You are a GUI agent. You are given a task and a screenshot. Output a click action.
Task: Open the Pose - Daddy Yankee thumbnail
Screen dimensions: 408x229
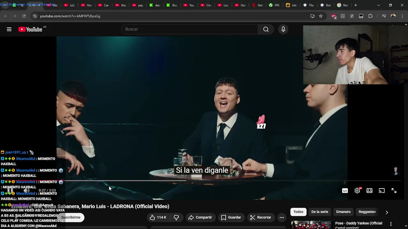[x=311, y=225]
